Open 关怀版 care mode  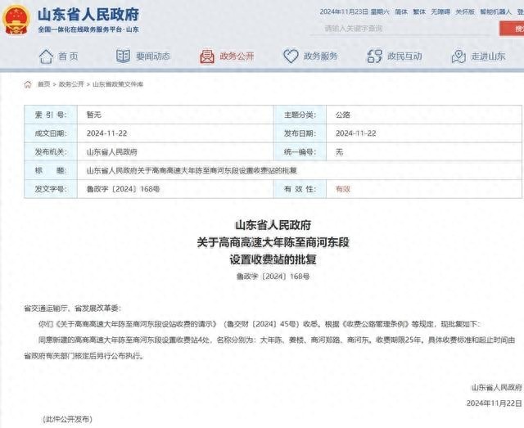(x=465, y=11)
